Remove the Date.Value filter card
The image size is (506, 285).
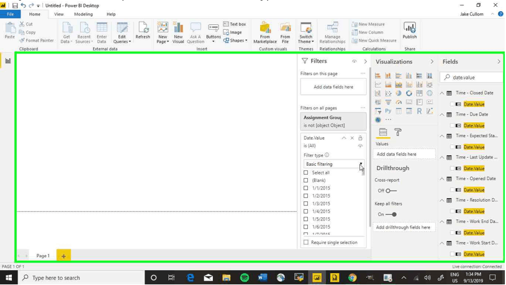[352, 138]
